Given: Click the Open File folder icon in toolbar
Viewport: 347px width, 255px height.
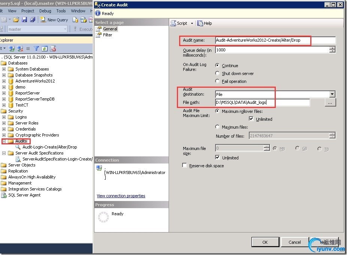Looking at the screenshot, I should 16,20.
